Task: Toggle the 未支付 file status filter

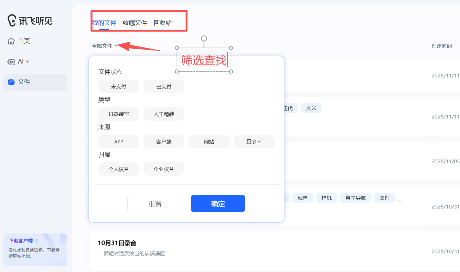Action: click(119, 87)
